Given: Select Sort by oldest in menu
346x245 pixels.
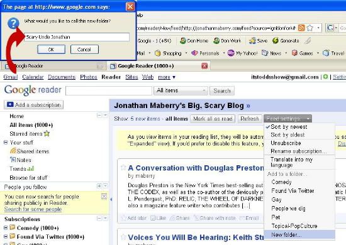Looking at the screenshot, I should coord(287,135).
